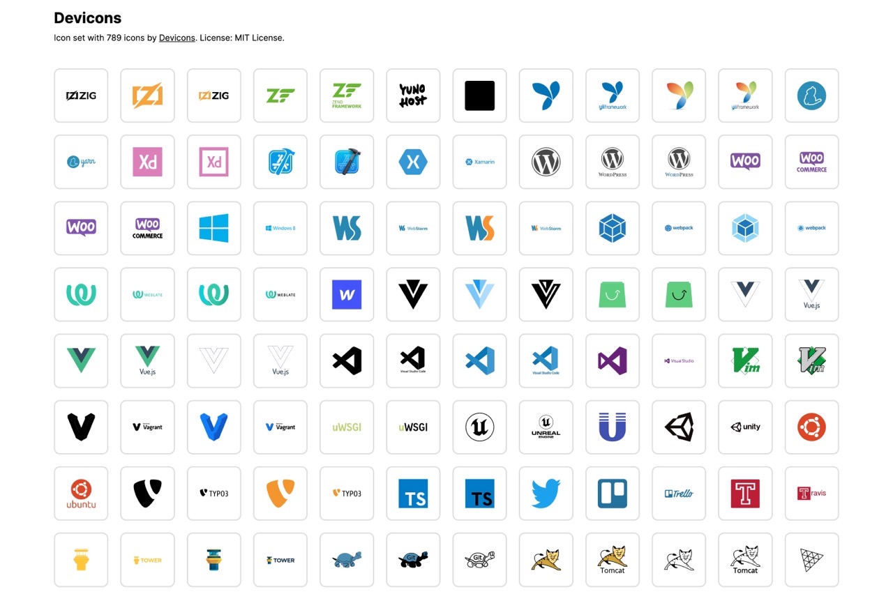
Task: Select the blue yiiframework icon with text
Action: click(x=613, y=96)
